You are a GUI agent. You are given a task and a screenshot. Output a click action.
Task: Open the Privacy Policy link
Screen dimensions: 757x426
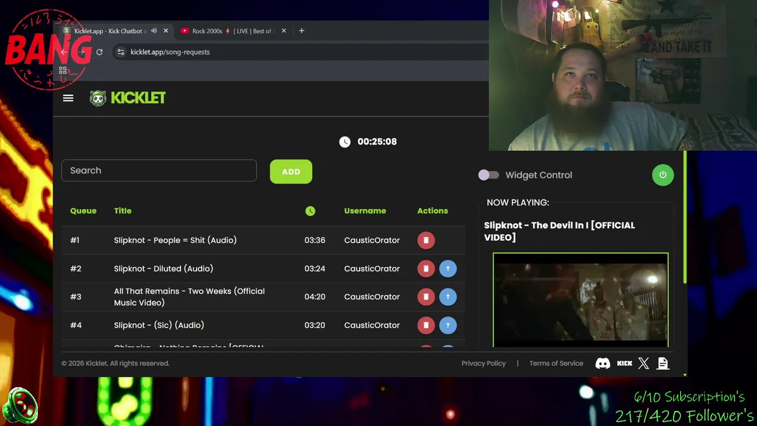[484, 363]
